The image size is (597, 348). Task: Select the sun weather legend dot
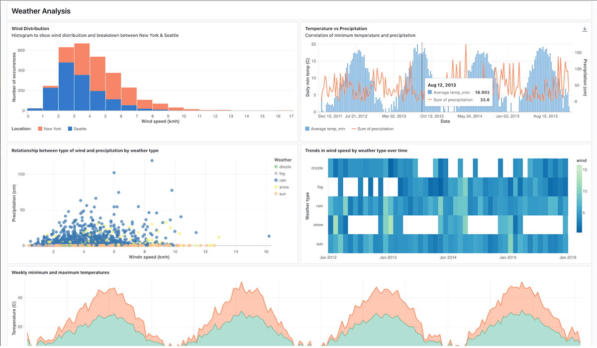click(x=276, y=194)
